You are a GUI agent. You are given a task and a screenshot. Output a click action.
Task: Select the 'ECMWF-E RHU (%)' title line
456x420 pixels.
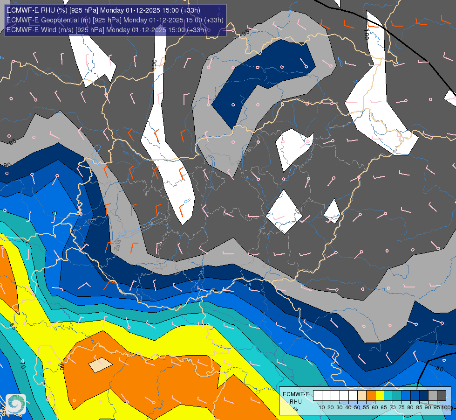coord(103,10)
